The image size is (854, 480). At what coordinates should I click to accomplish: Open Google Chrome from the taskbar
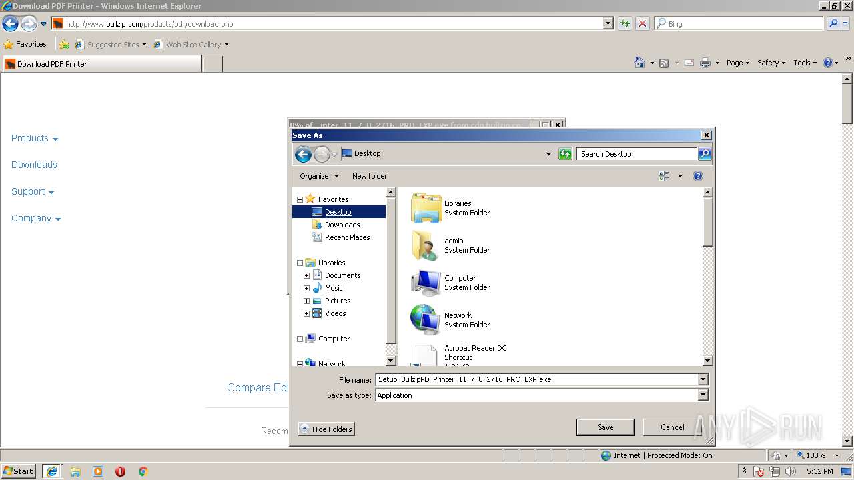(x=143, y=471)
